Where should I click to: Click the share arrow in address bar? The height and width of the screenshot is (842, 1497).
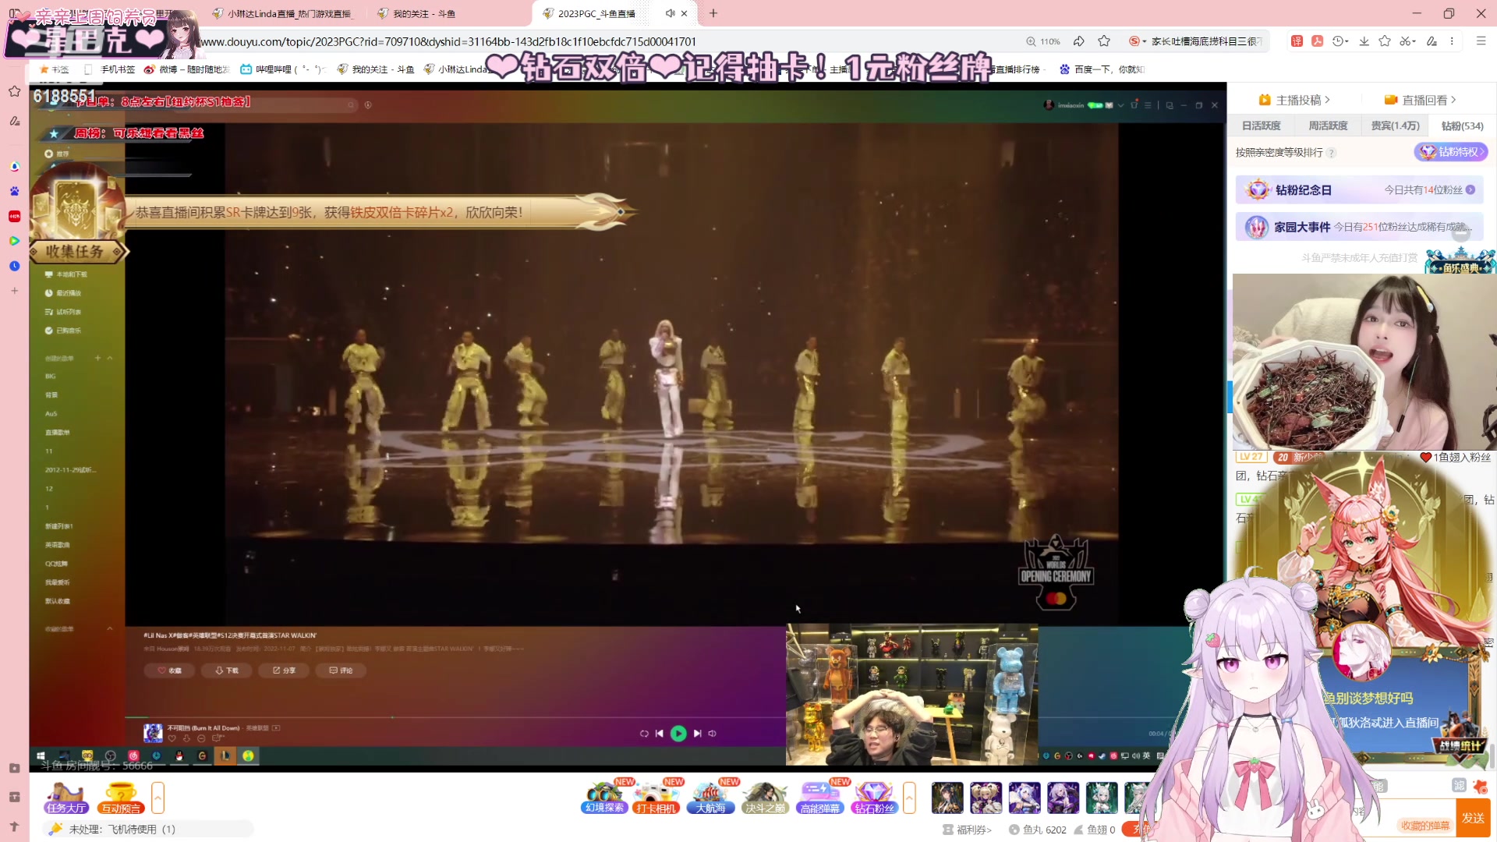tap(1079, 41)
